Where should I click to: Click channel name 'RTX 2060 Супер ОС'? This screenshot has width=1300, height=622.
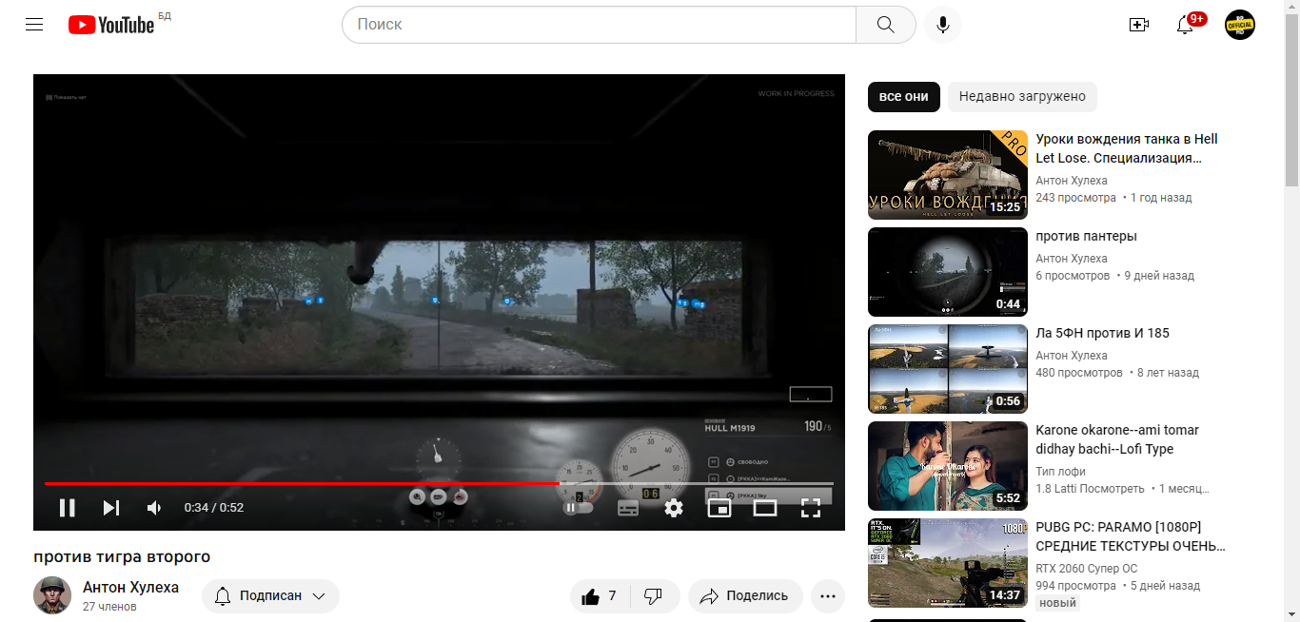click(1086, 569)
